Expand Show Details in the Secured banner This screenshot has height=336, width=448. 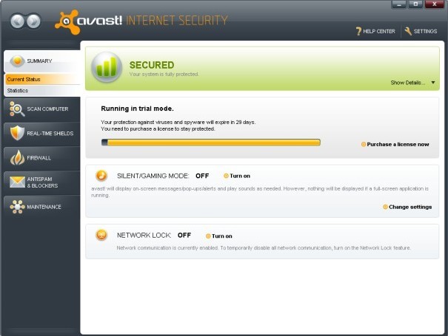[x=412, y=83]
